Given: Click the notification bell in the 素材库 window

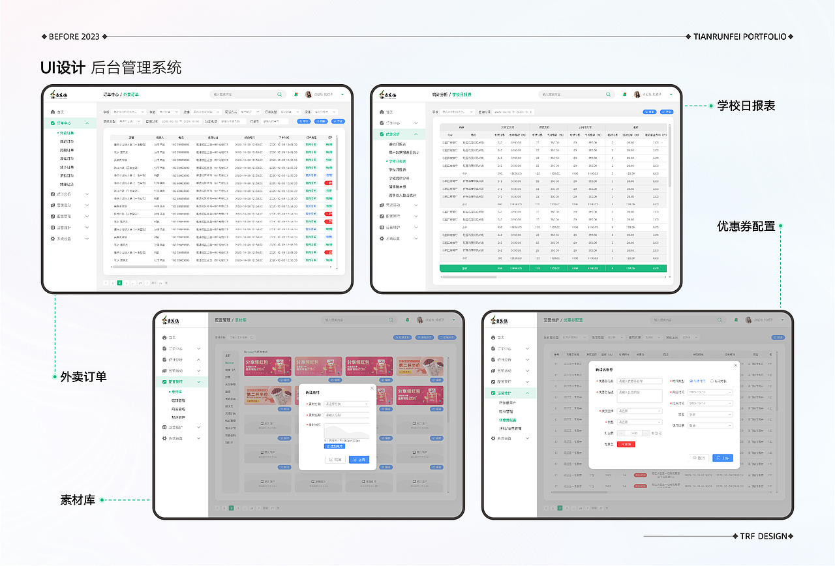Looking at the screenshot, I should point(407,320).
